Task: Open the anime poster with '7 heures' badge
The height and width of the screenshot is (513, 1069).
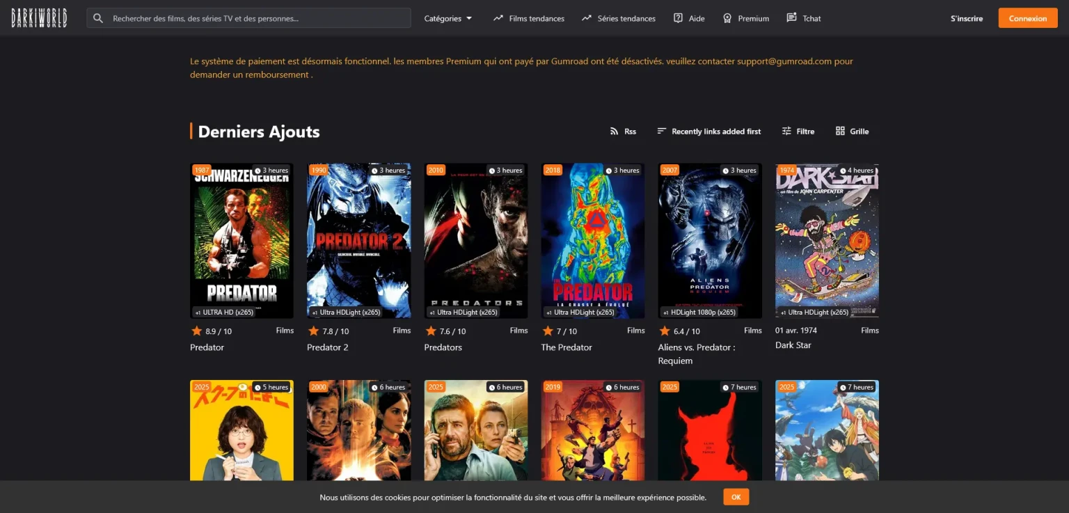Action: (x=827, y=430)
